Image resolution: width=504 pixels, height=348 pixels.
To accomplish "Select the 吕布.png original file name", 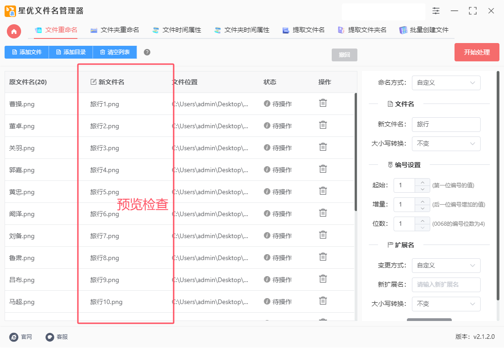I will (22, 280).
